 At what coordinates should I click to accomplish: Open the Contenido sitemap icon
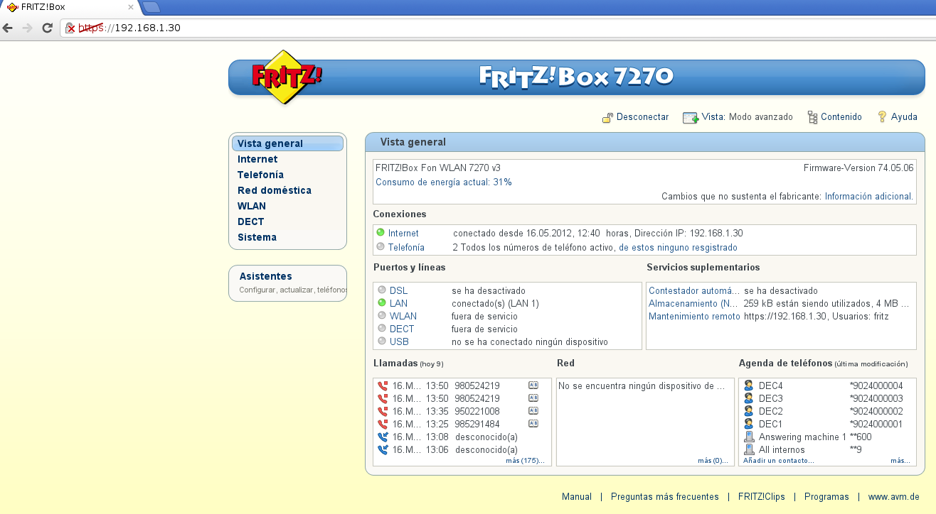[x=812, y=117]
